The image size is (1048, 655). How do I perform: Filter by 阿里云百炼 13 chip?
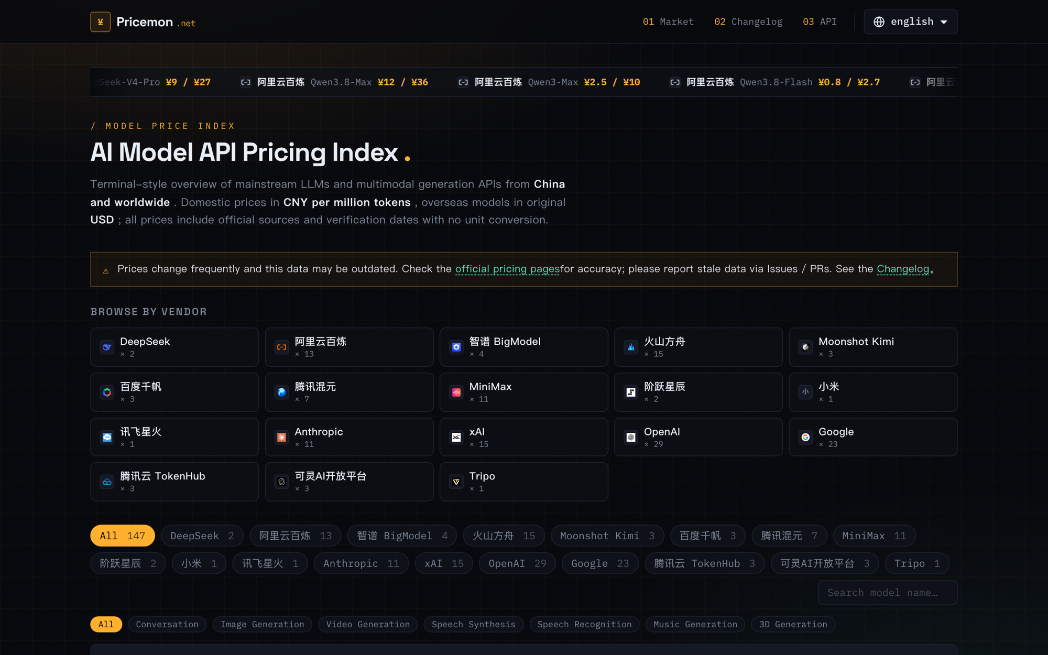point(296,536)
